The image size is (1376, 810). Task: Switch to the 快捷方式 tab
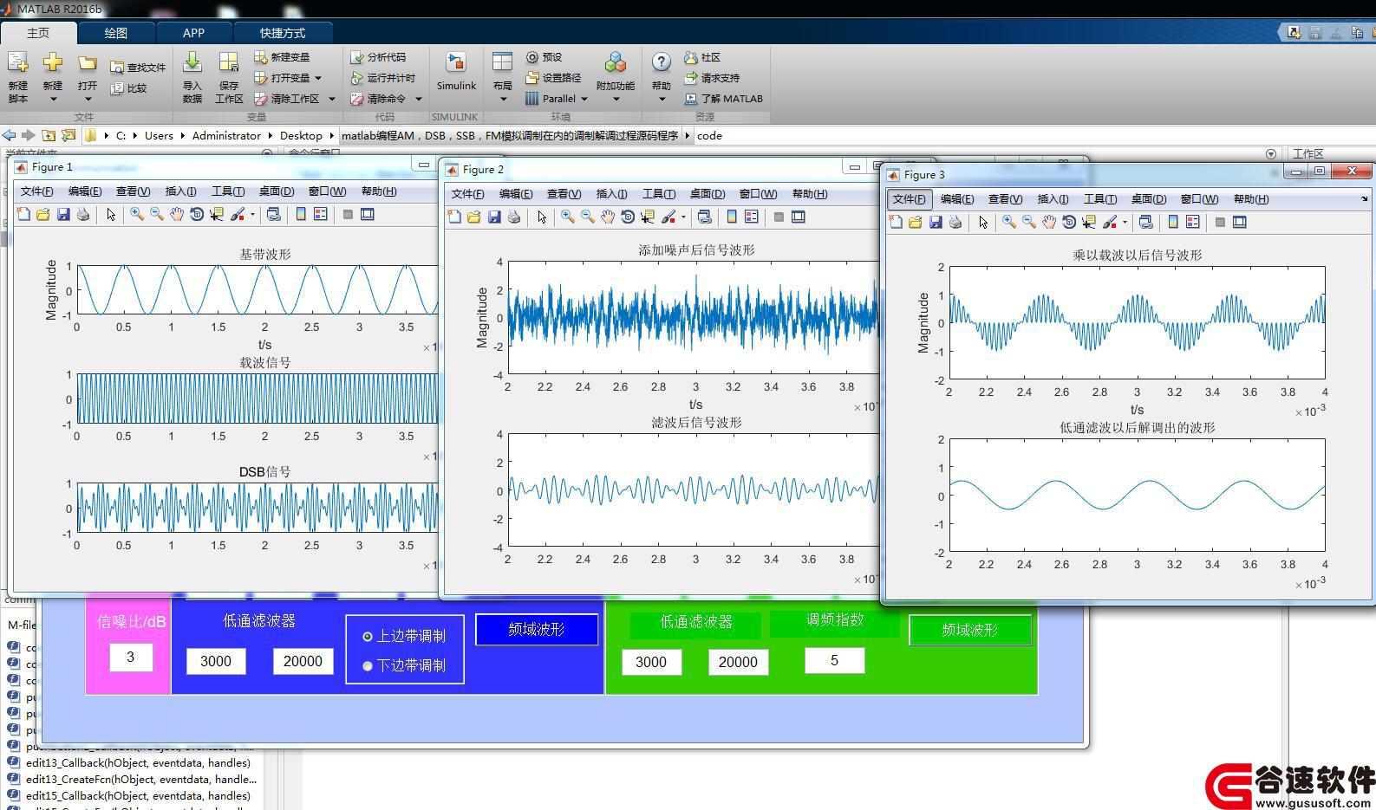283,33
